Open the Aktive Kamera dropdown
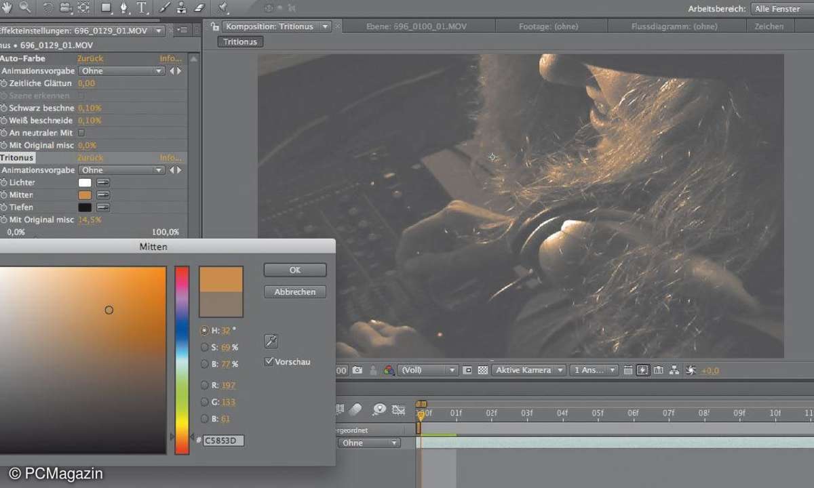 pos(529,370)
